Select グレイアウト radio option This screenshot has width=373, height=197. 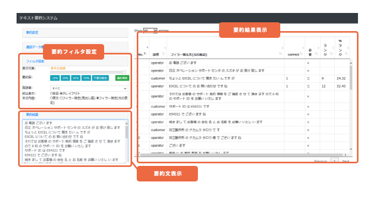(61, 93)
